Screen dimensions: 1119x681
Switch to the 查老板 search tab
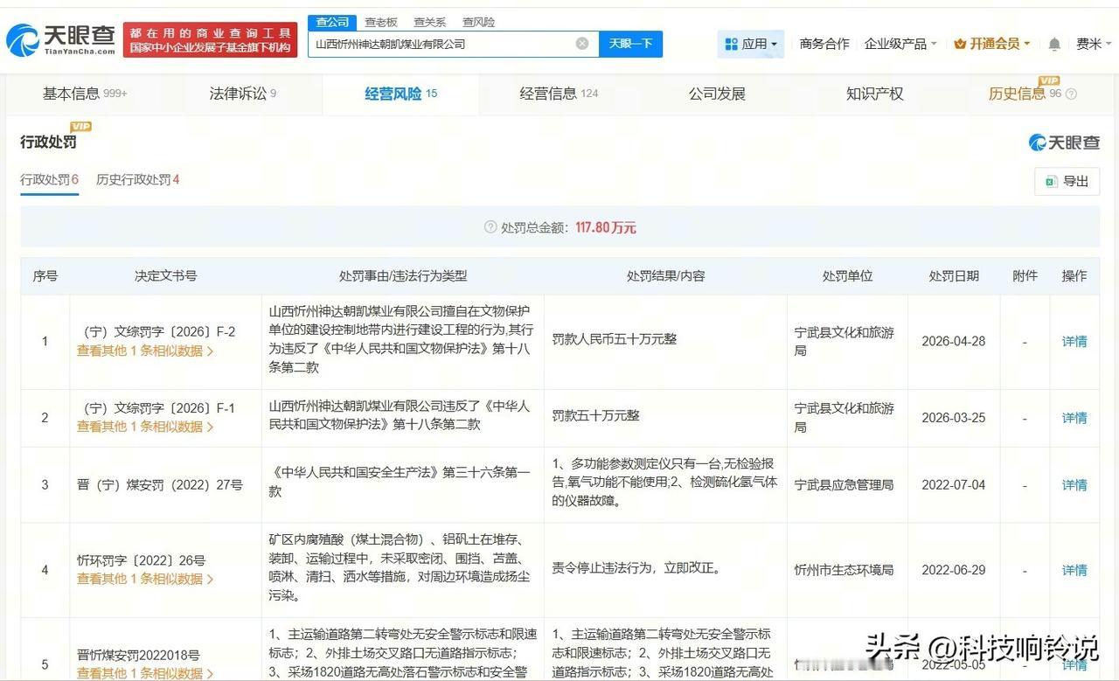click(381, 22)
